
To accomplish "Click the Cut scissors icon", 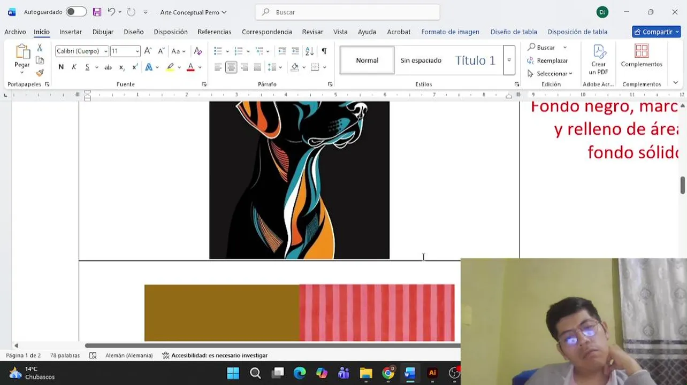I will click(x=40, y=48).
